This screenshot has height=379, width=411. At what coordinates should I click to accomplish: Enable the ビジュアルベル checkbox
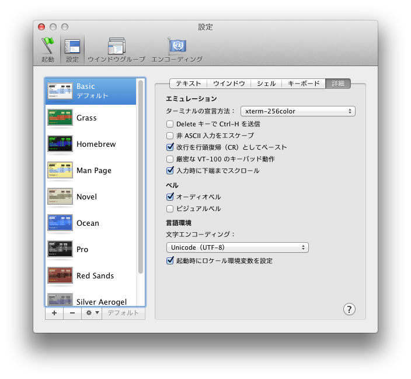pos(170,209)
